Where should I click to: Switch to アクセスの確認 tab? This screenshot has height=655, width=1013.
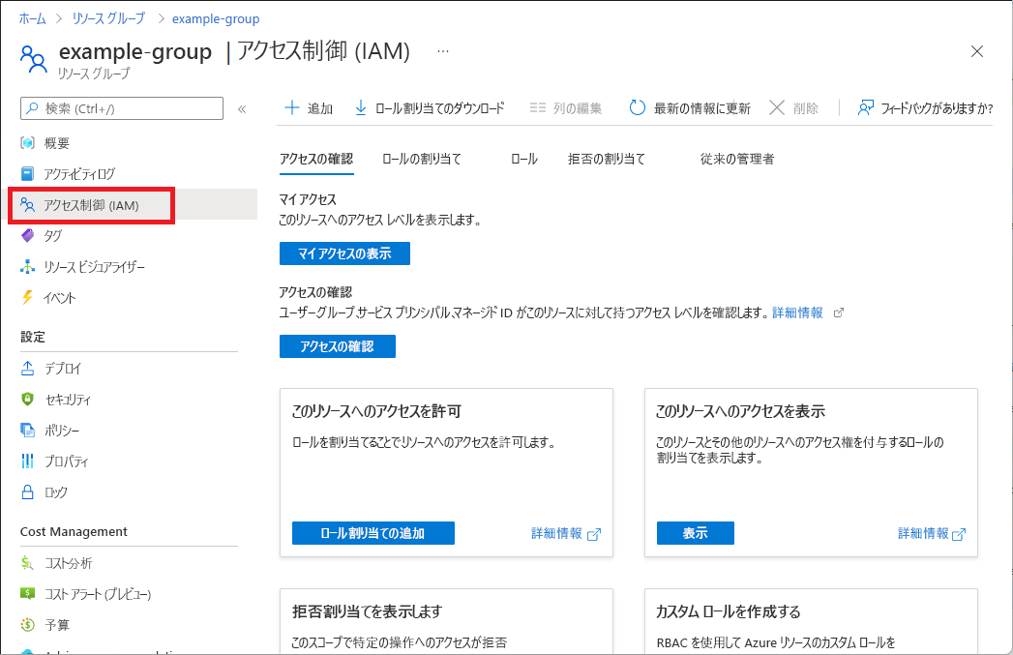pos(316,159)
